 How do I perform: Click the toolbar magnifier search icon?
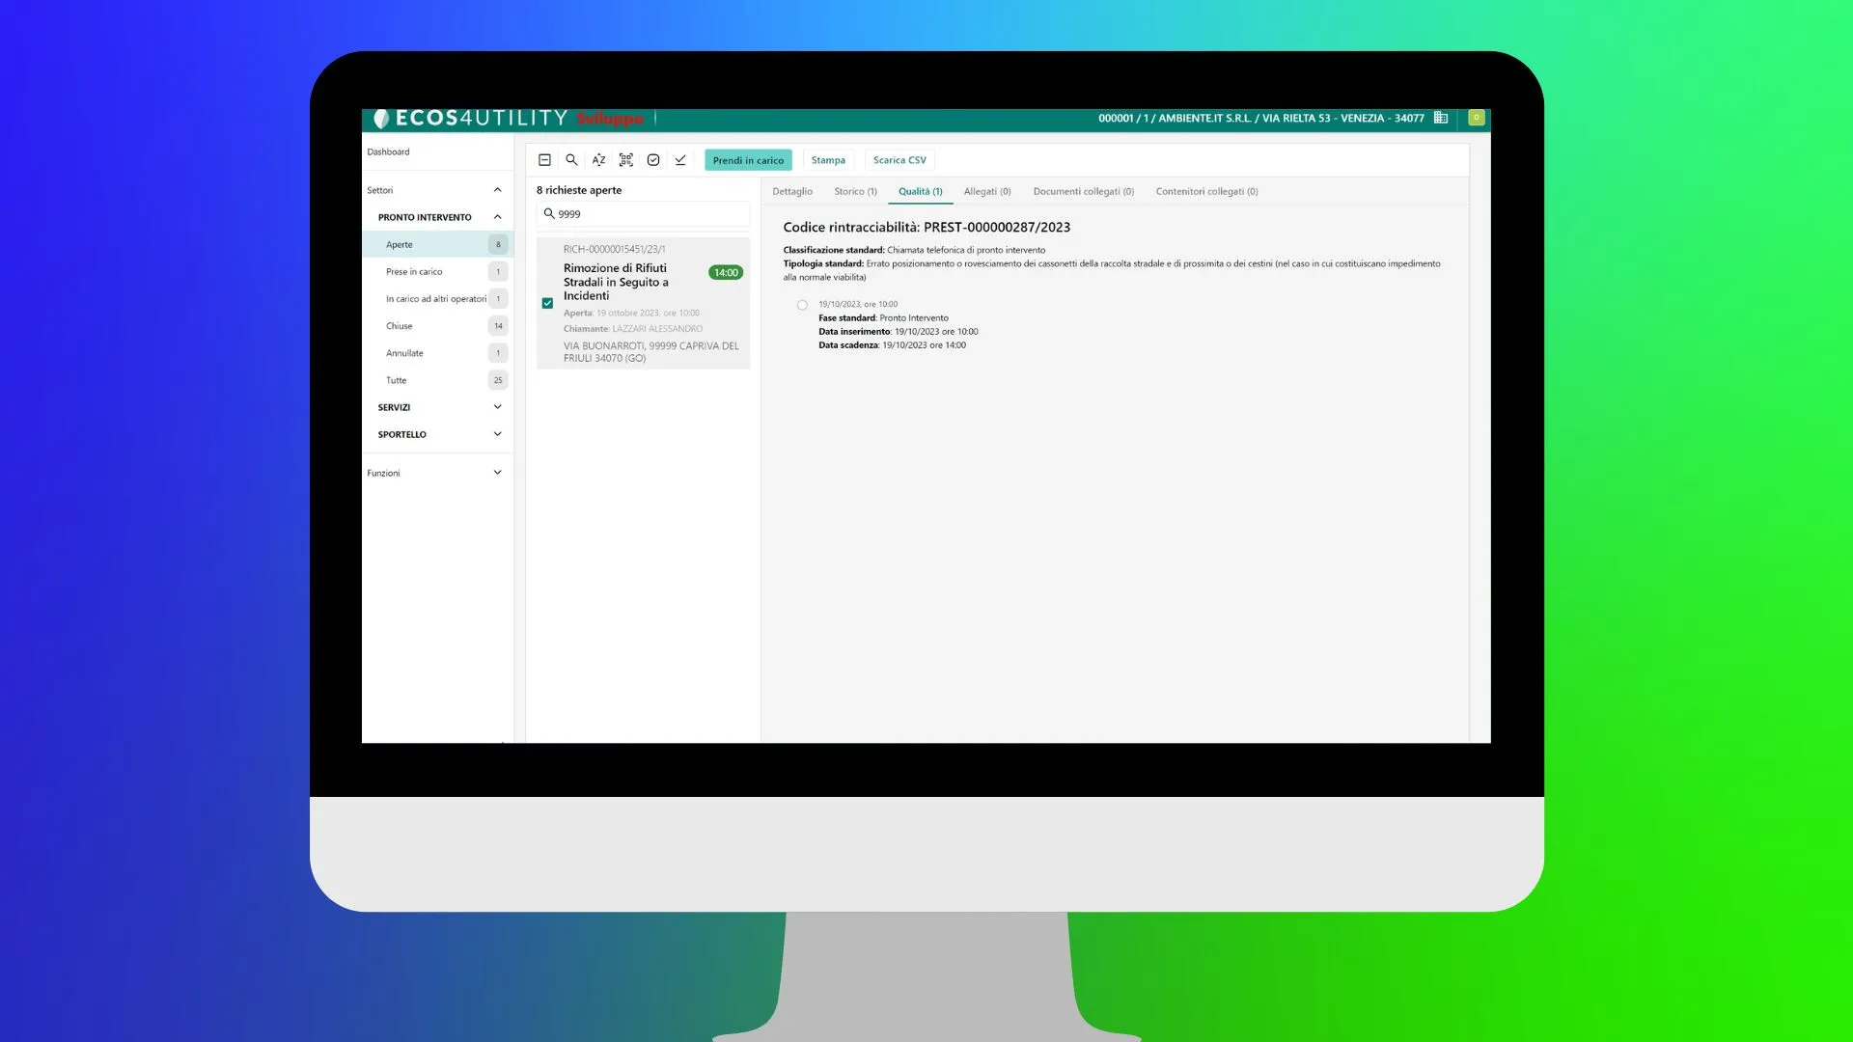coord(571,160)
